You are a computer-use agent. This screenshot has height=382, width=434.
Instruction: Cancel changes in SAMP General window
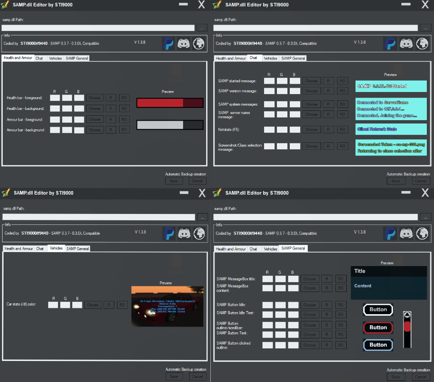coord(421,377)
